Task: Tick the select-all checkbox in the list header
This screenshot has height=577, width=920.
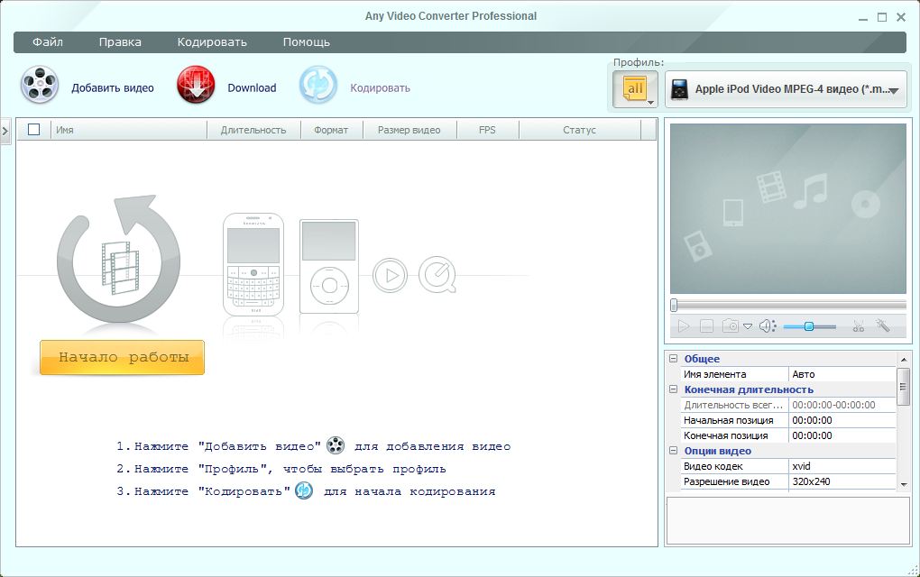Action: pyautogui.click(x=34, y=130)
